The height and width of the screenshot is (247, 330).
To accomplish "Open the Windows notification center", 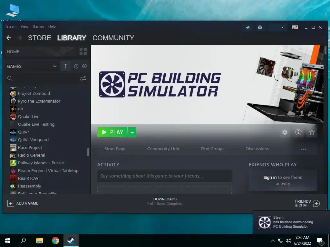I will (320, 241).
